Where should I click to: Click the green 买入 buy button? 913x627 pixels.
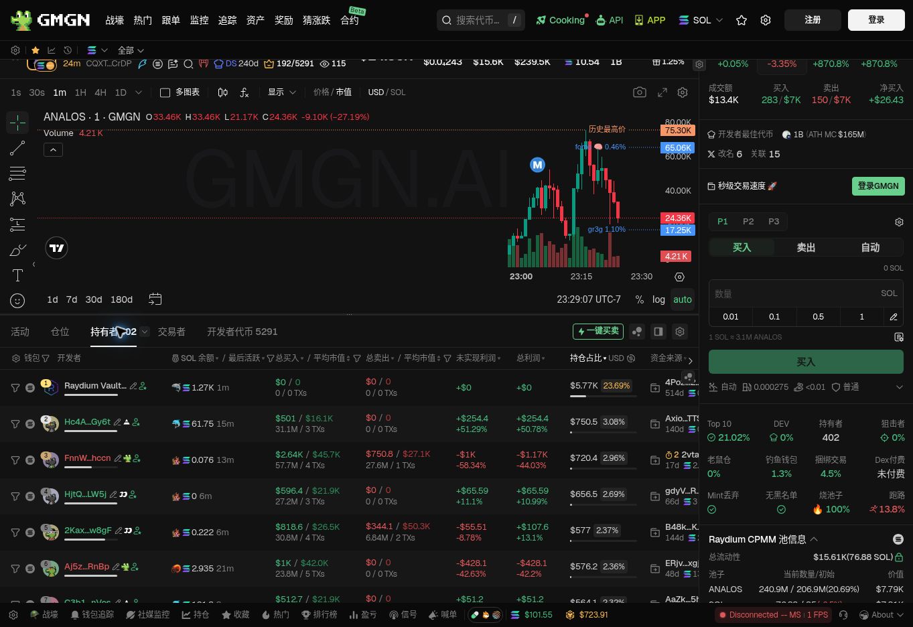tap(806, 362)
